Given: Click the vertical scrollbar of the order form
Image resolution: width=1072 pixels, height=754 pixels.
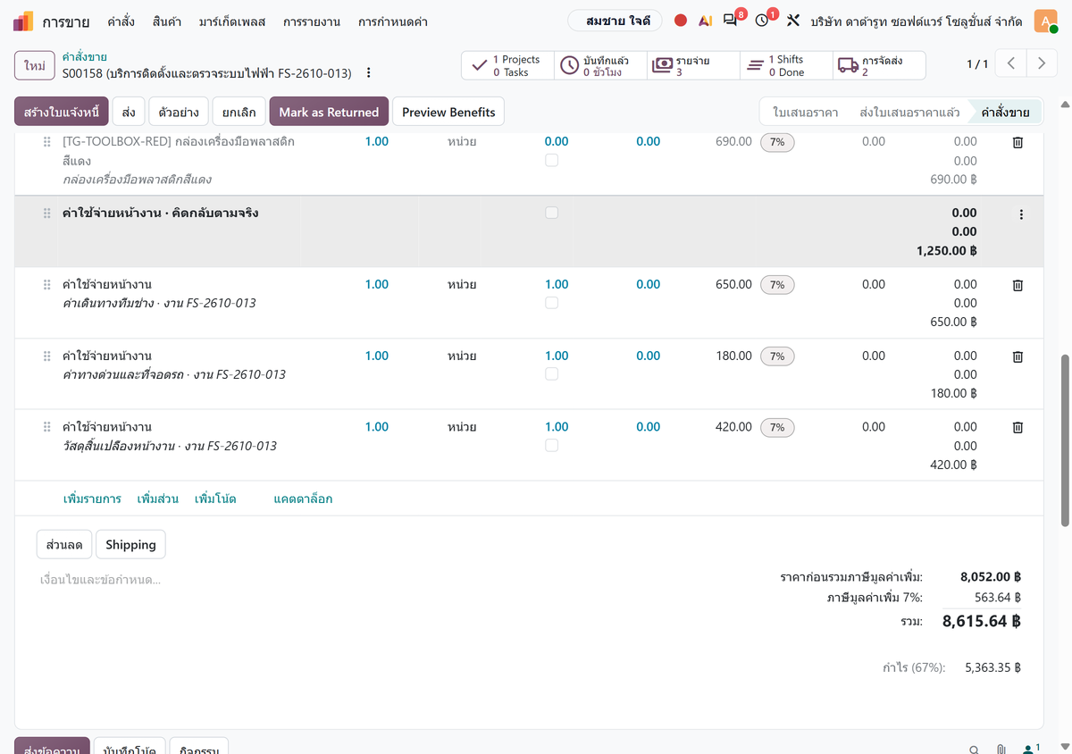Looking at the screenshot, I should 1064,440.
